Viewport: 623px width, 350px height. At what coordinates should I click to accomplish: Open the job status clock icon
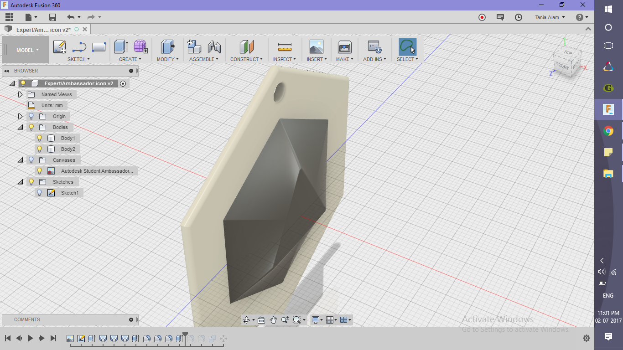tap(519, 17)
